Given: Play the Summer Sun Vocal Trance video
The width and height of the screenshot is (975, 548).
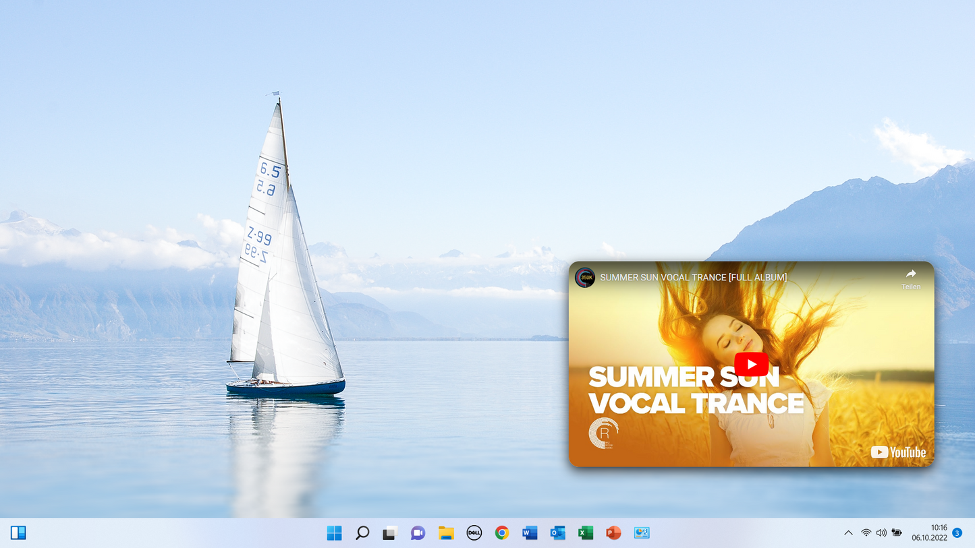Looking at the screenshot, I should (751, 365).
